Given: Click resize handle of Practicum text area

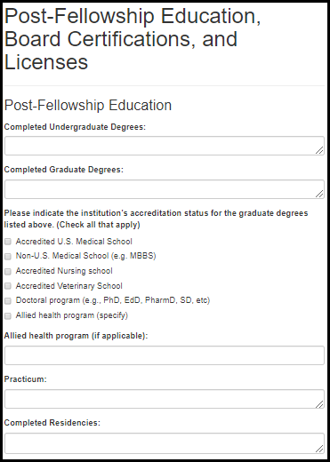Looking at the screenshot, I should pyautogui.click(x=319, y=404).
